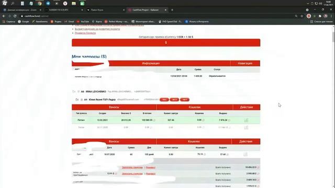Close the CashFlow Project tab
Screen dimensions: 335x188
click(165, 10)
